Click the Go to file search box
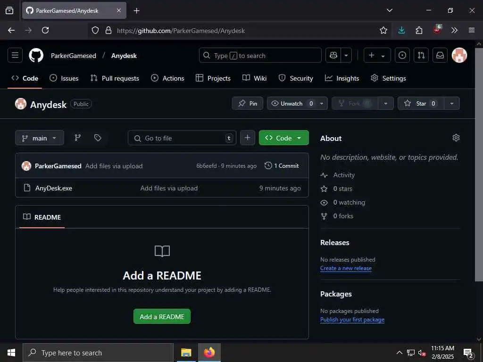The height and width of the screenshot is (362, 483). point(182,138)
